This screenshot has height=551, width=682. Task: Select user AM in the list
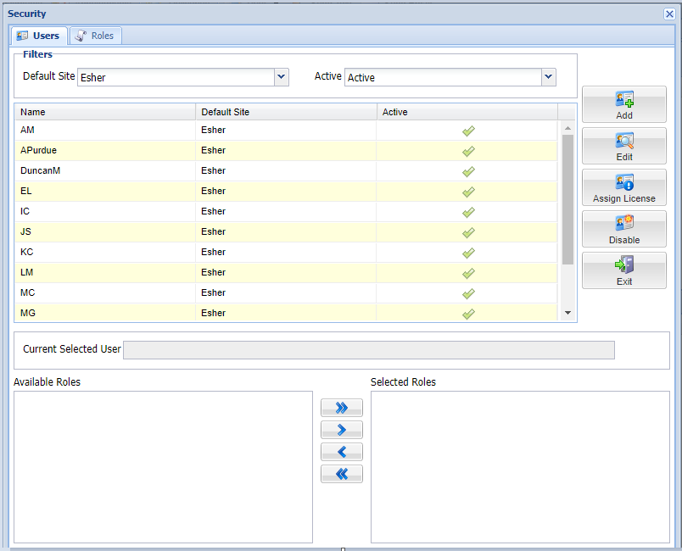(286, 130)
